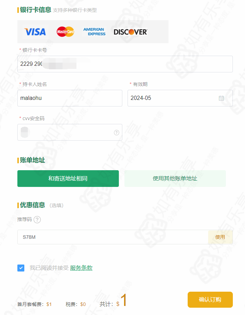Open the calendar icon in 有效期 field
Screen dimensions: 245x315
(x=221, y=98)
